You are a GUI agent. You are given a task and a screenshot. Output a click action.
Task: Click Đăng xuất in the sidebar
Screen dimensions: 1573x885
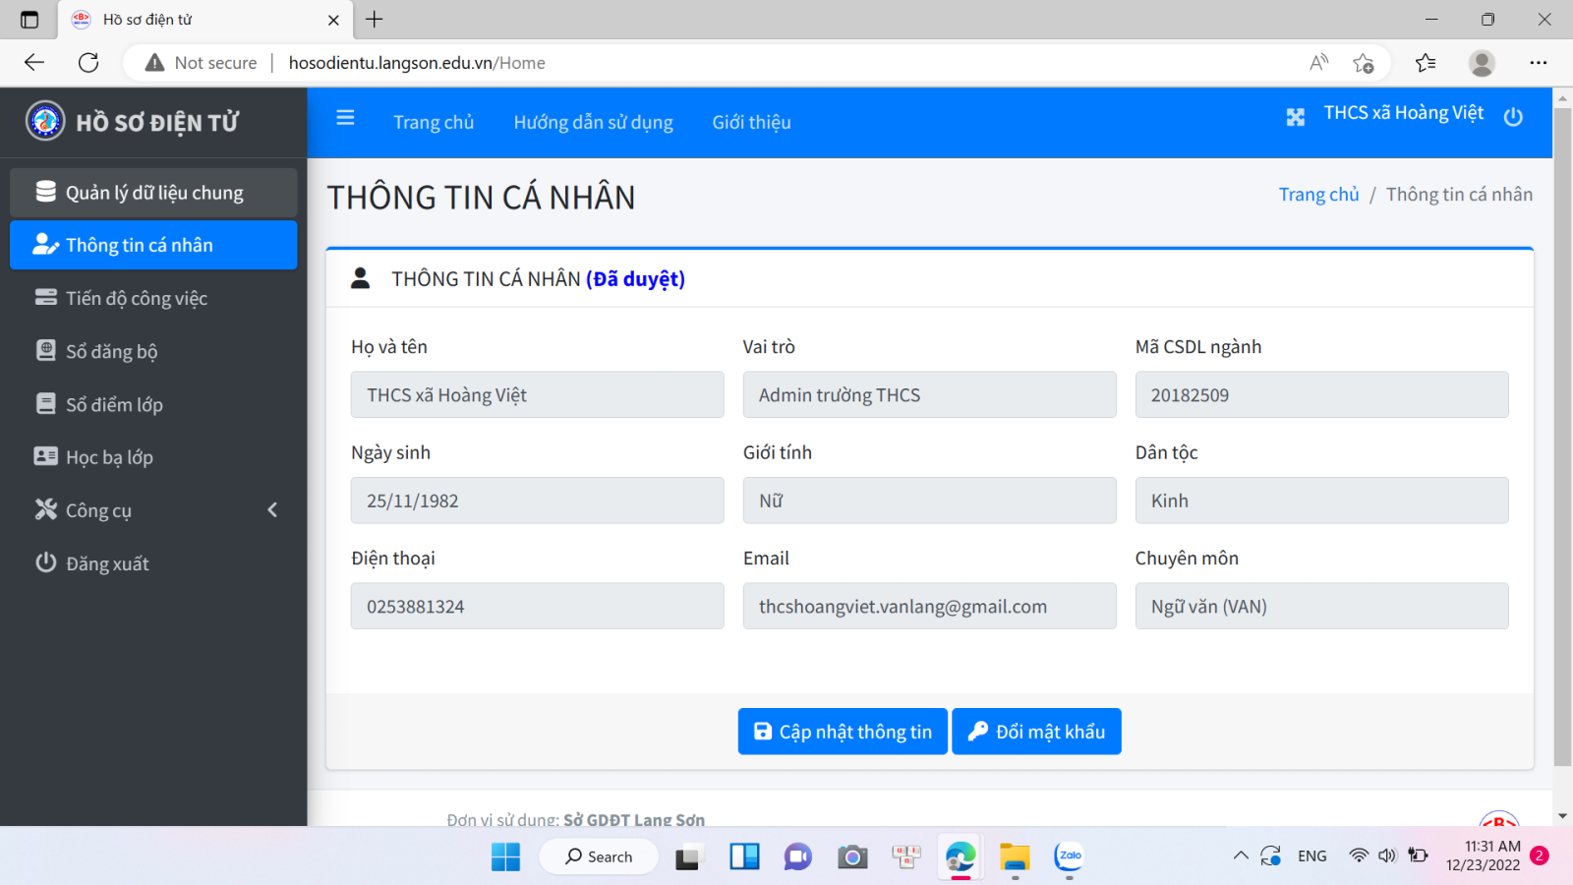(153, 563)
